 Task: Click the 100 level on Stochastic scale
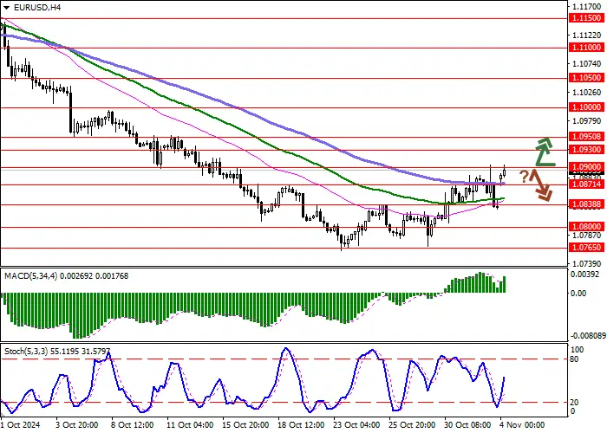(x=577, y=350)
